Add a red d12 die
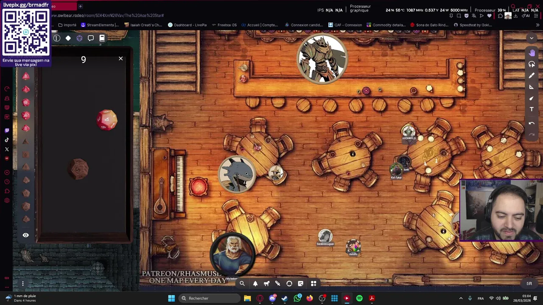The width and height of the screenshot is (543, 305). pos(26,102)
